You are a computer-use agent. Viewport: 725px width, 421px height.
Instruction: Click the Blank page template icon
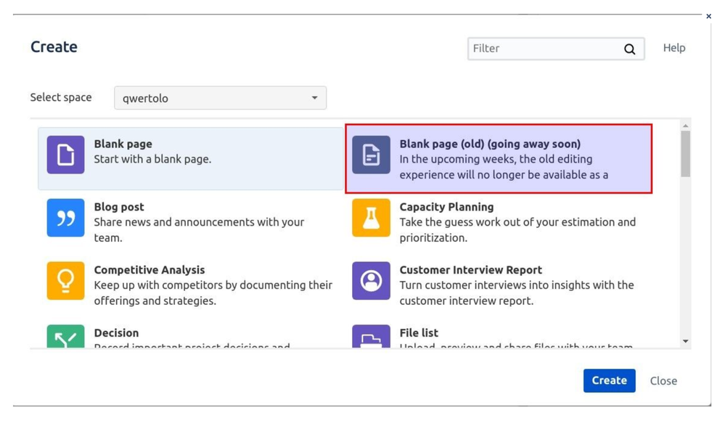(x=65, y=155)
